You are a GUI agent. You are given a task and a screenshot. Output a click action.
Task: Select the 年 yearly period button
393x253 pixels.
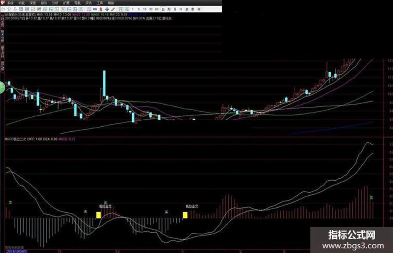pyautogui.click(x=198, y=9)
